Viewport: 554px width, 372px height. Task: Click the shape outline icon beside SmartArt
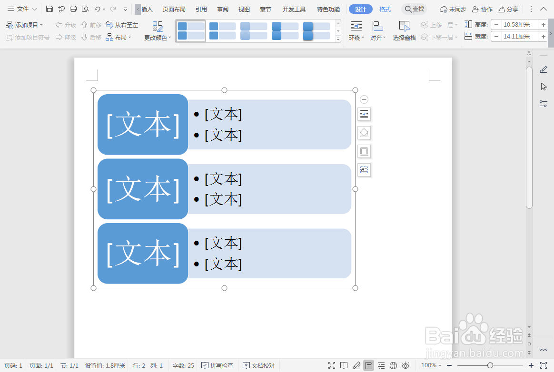pos(364,152)
